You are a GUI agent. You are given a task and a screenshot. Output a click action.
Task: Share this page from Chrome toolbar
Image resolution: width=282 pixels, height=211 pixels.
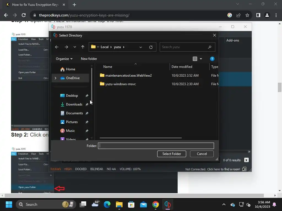pyautogui.click(x=238, y=15)
